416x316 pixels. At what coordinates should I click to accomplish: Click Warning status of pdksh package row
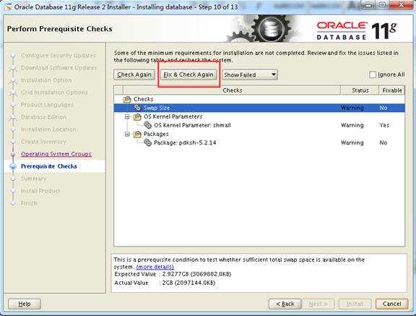[x=352, y=142]
